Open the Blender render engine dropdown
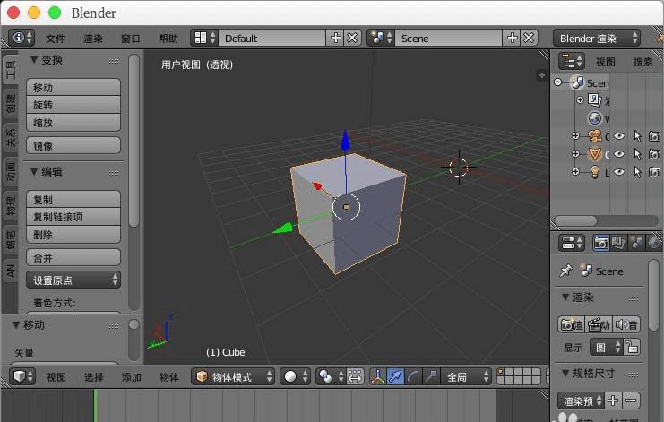The image size is (664, 422). 596,39
